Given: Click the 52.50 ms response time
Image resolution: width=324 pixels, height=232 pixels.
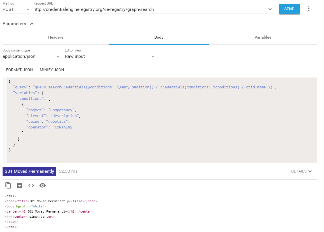Looking at the screenshot, I should [x=68, y=171].
